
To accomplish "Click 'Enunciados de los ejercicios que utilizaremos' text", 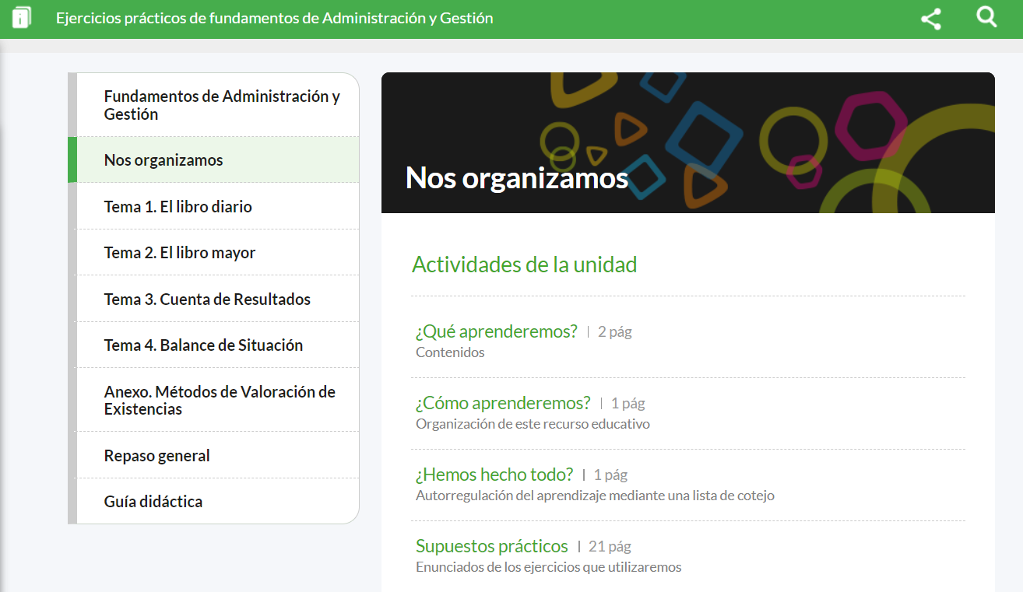I will (549, 567).
